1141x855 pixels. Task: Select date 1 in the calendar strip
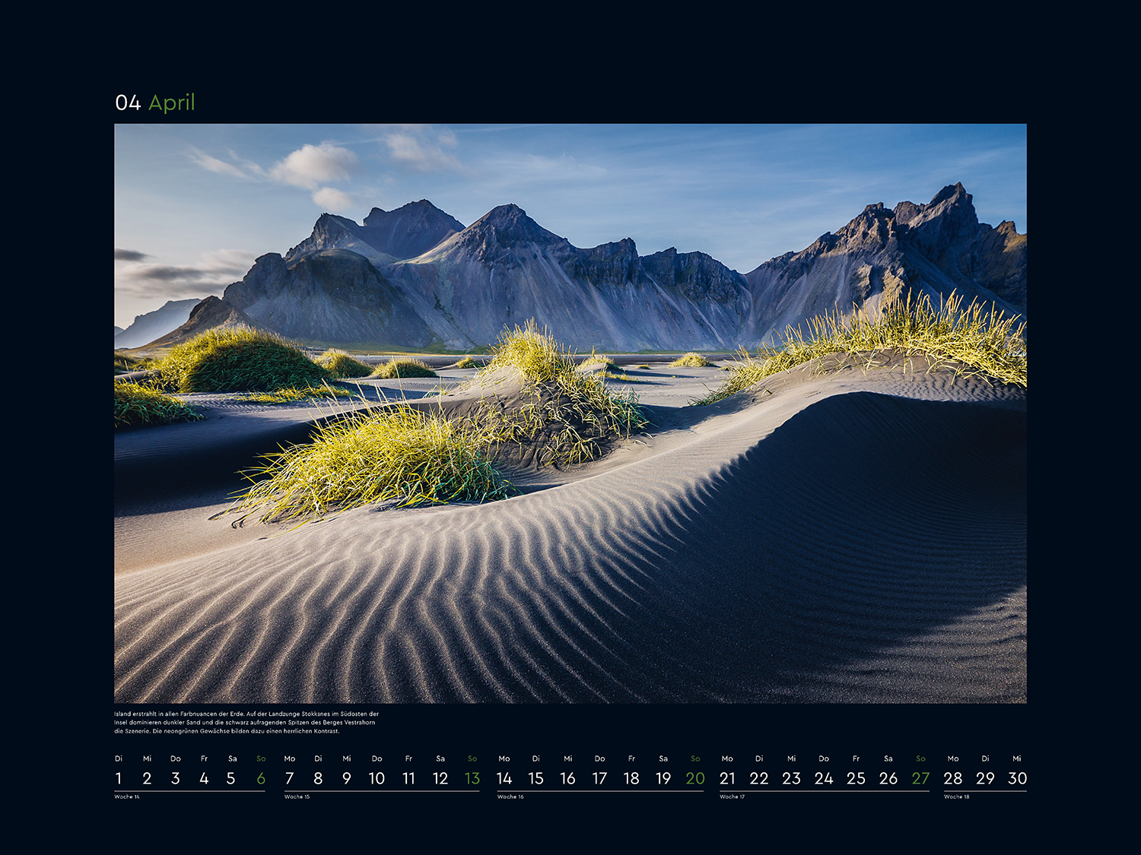pyautogui.click(x=119, y=778)
